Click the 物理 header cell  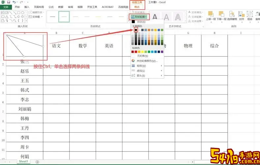[188, 46]
